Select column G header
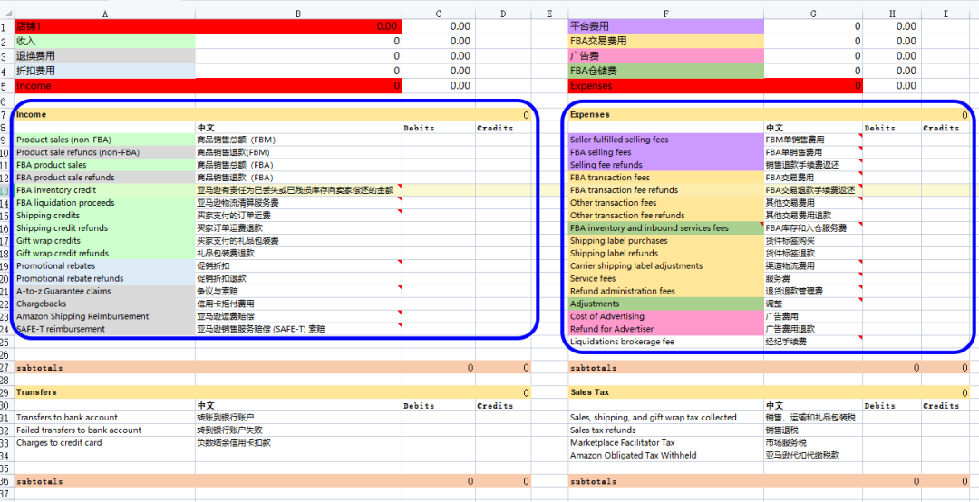 coord(813,14)
